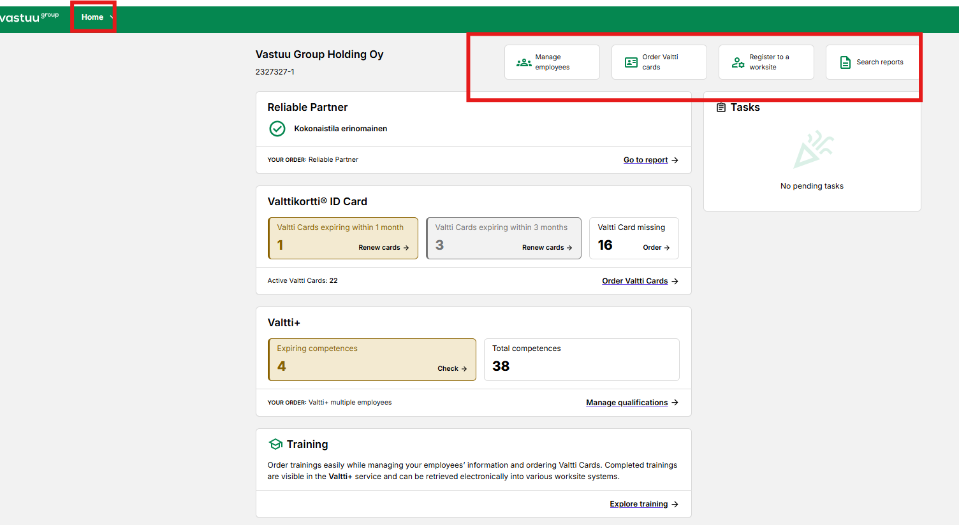Screen dimensions: 959x525
Task: Click the business ID 2327327-1
Action: tap(275, 72)
